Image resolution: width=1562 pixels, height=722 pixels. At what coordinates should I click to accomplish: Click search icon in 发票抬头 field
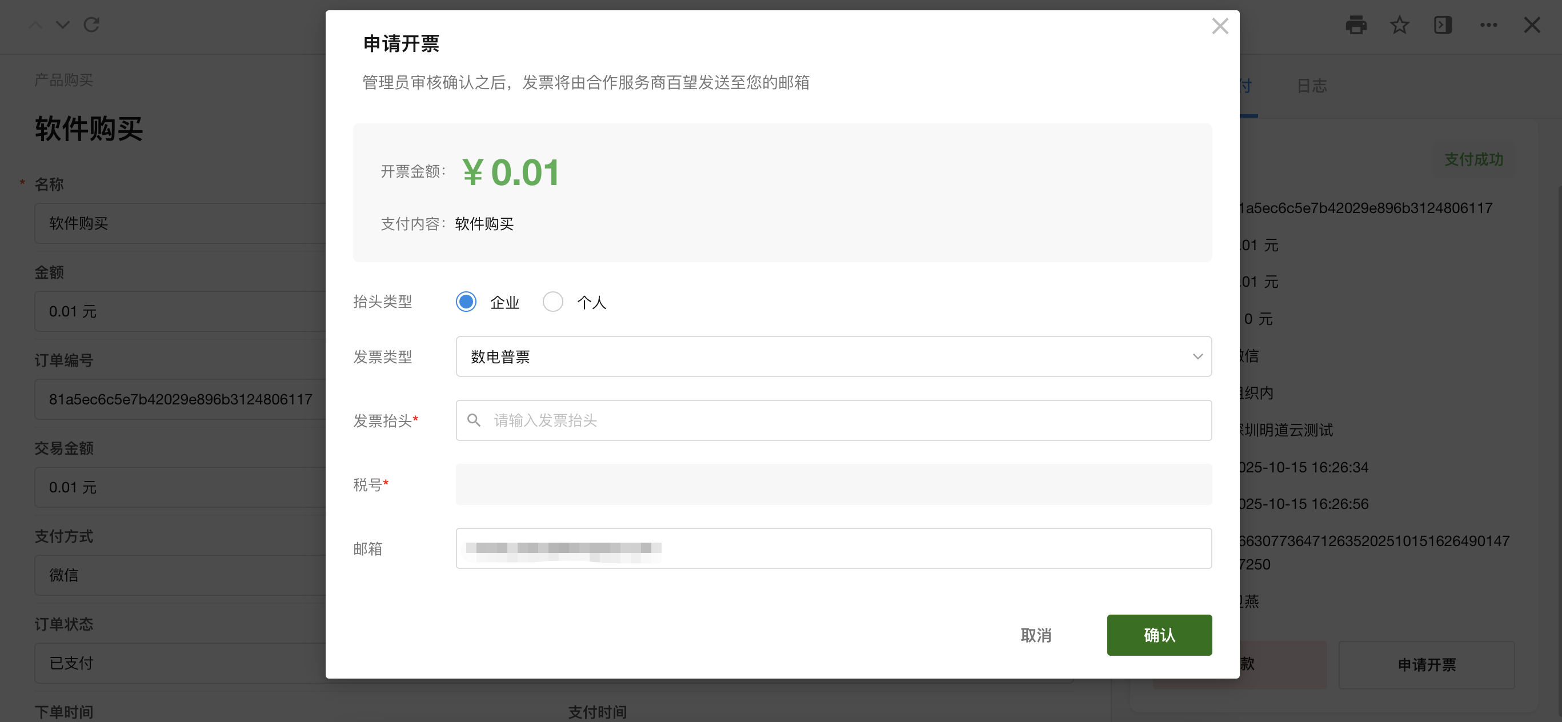pos(474,420)
